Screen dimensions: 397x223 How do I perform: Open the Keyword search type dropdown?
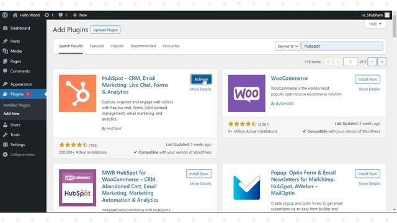(288, 46)
